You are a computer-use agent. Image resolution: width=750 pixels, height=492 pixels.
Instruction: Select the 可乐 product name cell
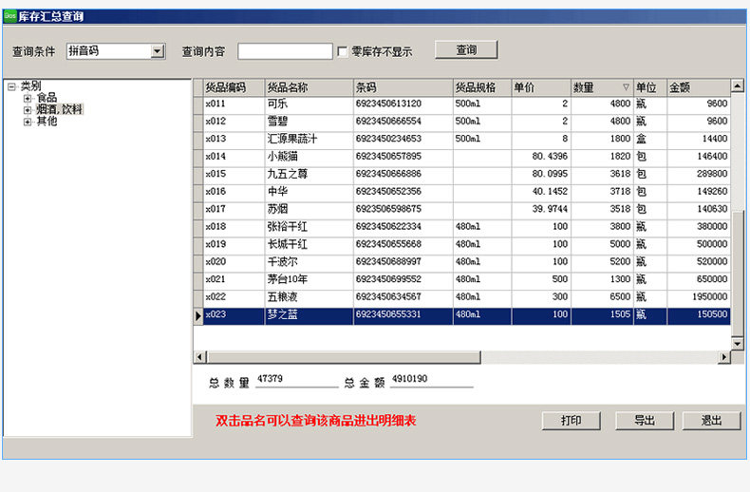coord(309,104)
